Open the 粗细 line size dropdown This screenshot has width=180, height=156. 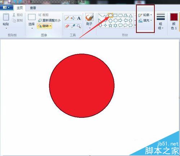(161, 21)
